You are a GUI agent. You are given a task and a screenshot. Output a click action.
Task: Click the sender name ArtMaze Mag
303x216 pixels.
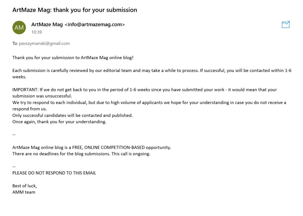tap(47, 25)
